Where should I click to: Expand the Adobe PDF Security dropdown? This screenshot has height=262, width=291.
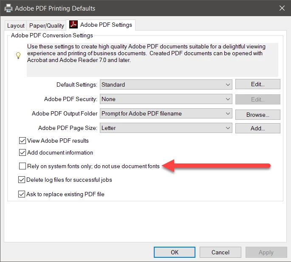click(x=166, y=99)
